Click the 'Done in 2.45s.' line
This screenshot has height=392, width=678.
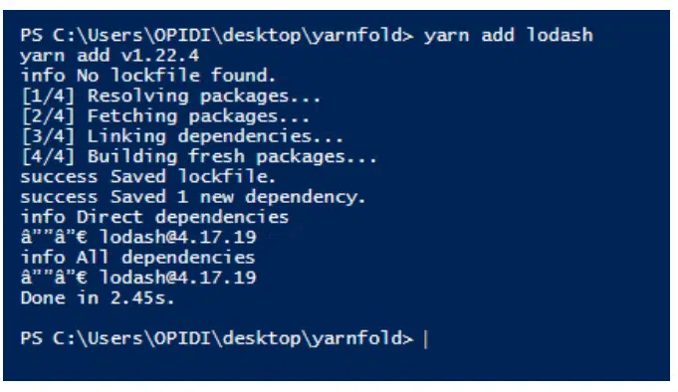point(98,298)
